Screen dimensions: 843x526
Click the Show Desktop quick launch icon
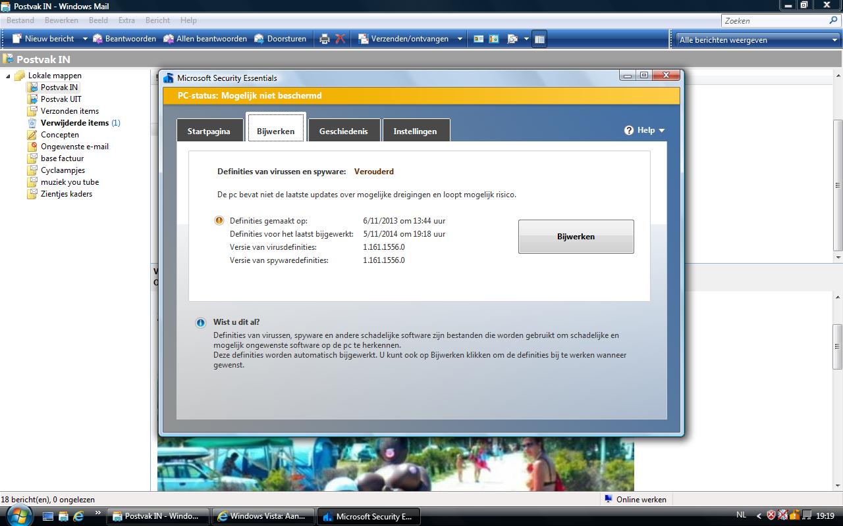click(48, 516)
